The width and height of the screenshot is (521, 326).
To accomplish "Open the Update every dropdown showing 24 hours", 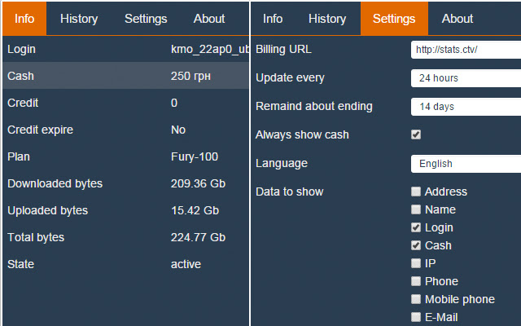I will point(466,78).
